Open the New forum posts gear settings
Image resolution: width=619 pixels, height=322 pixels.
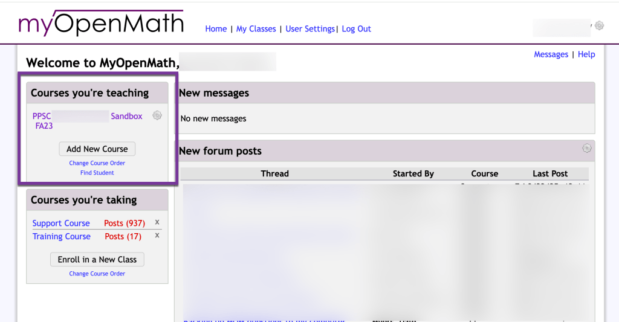point(587,148)
